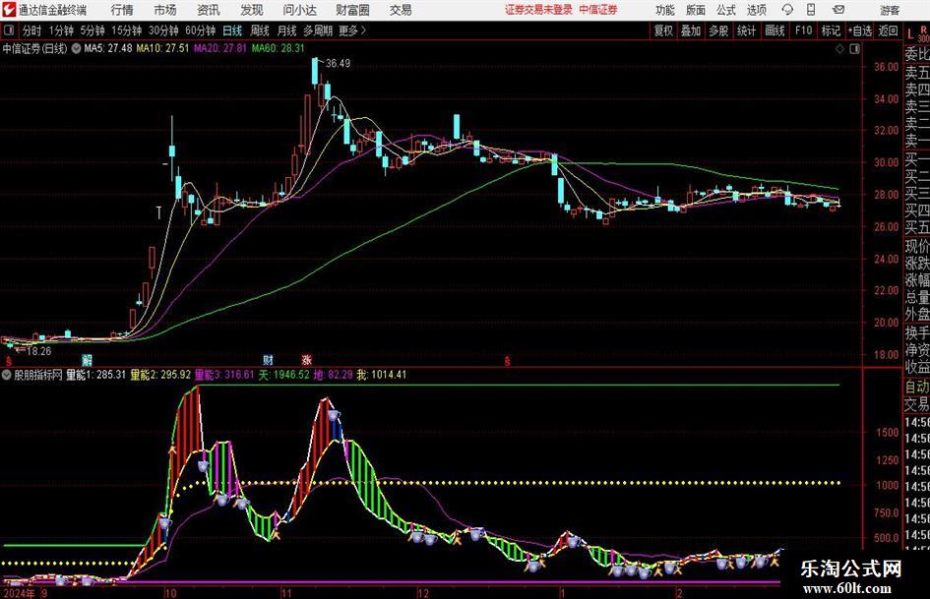Click the customer service headset icon
This screenshot has width=930, height=599.
[787, 10]
